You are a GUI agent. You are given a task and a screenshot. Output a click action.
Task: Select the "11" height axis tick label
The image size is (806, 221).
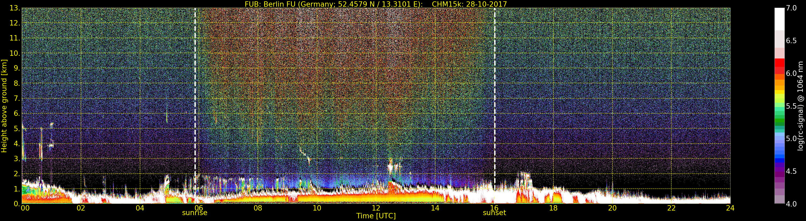(x=15, y=38)
